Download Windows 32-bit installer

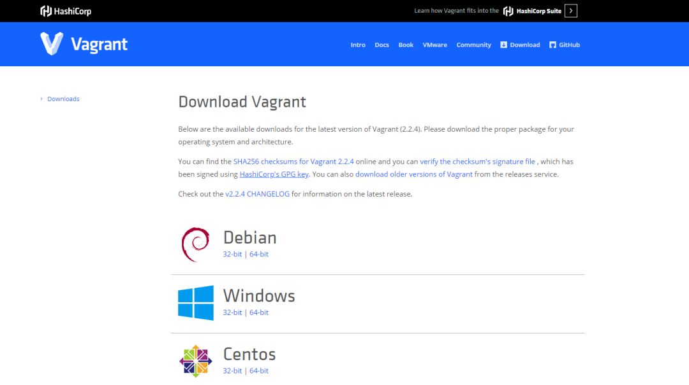coord(232,312)
